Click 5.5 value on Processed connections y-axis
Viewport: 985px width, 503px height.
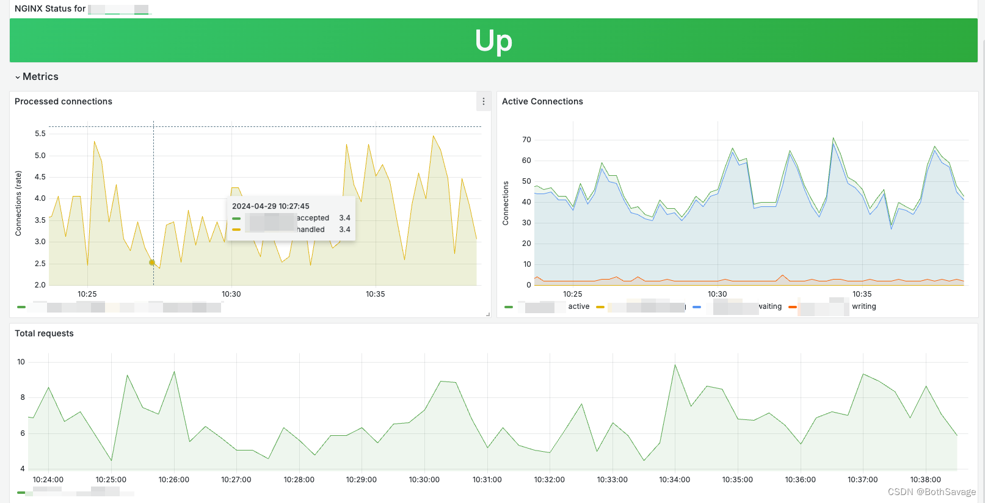40,134
